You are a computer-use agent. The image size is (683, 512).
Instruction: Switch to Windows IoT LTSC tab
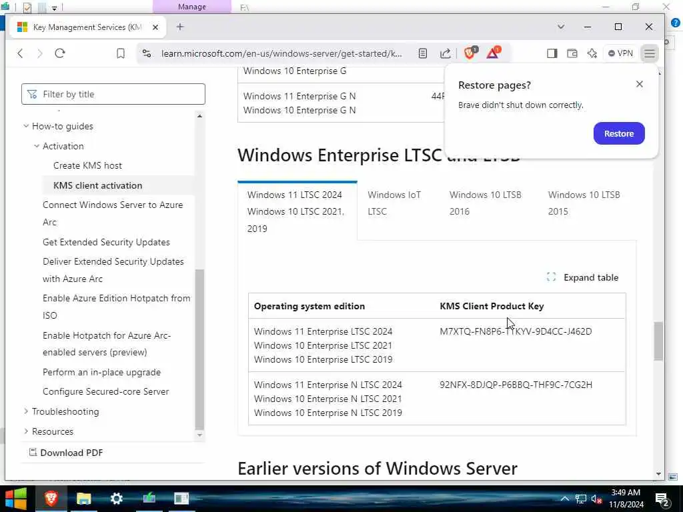pos(394,203)
